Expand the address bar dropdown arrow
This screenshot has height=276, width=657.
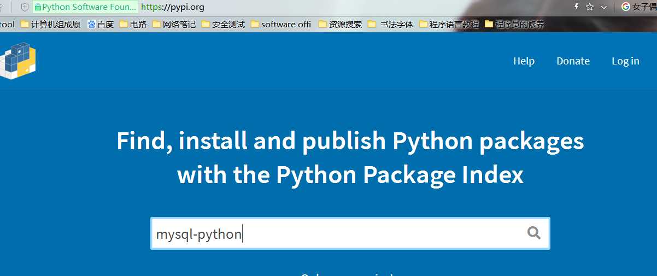(x=604, y=7)
